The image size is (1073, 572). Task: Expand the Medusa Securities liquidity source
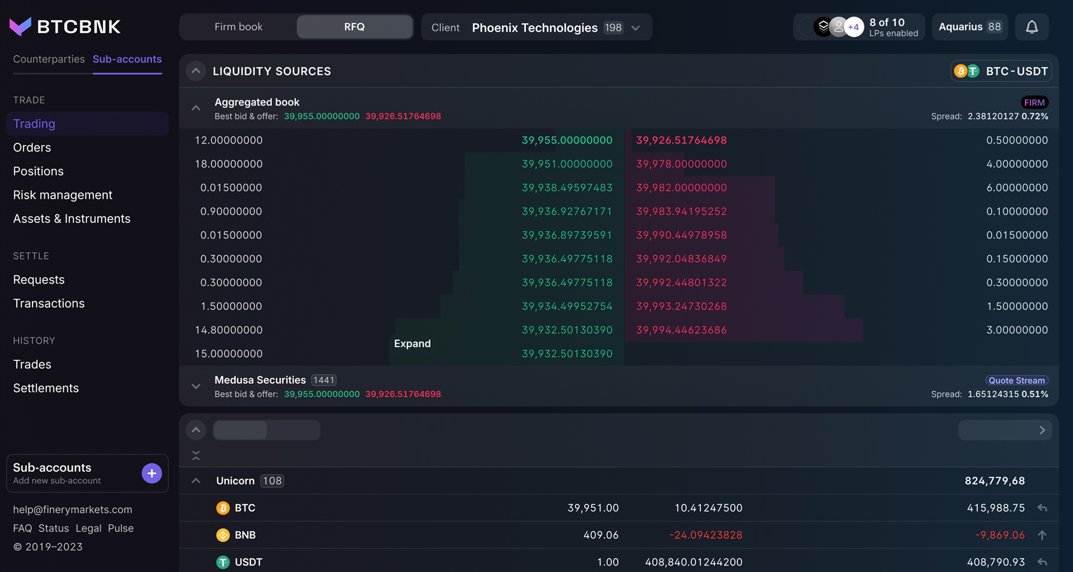click(196, 386)
